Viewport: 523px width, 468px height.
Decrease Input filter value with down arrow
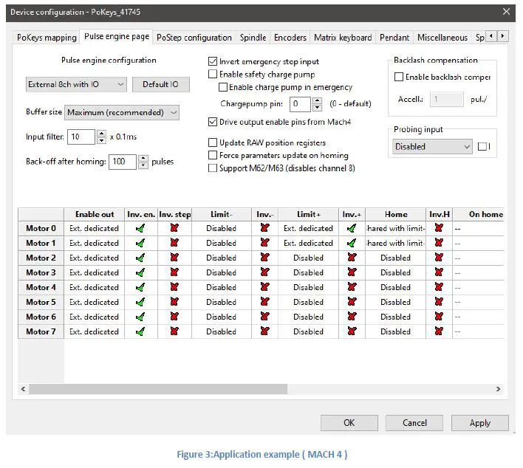pos(101,140)
